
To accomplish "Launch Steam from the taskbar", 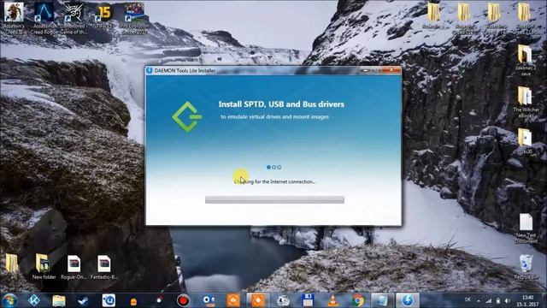I will [84, 300].
